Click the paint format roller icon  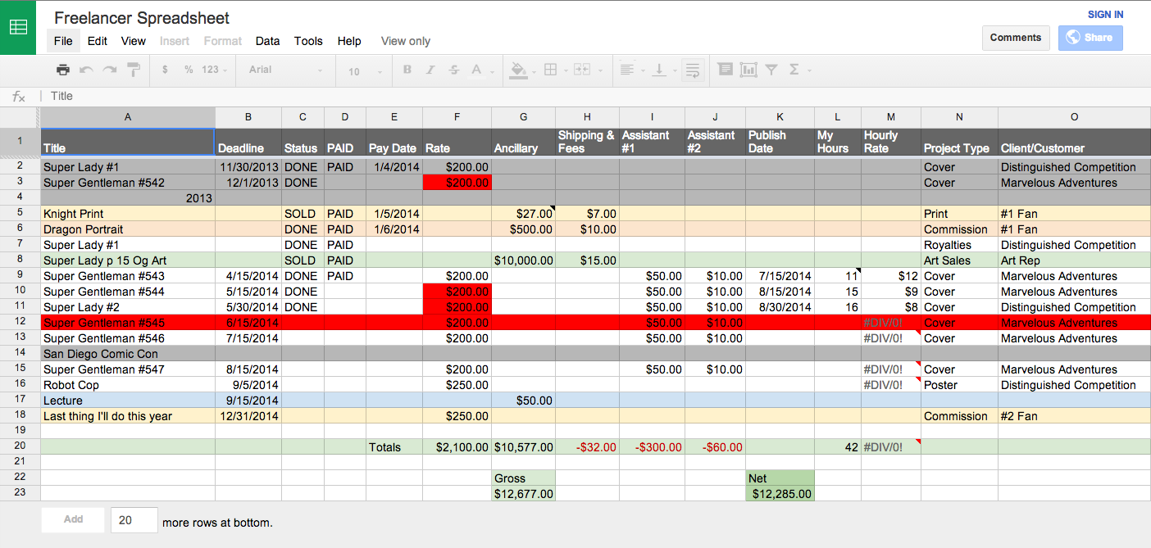point(134,70)
